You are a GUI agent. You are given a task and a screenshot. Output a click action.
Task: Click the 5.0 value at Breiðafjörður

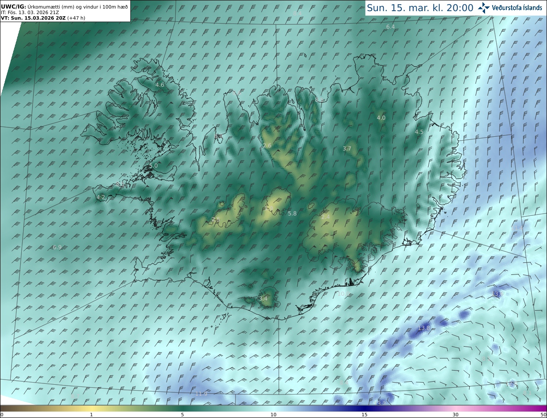[x=153, y=165]
